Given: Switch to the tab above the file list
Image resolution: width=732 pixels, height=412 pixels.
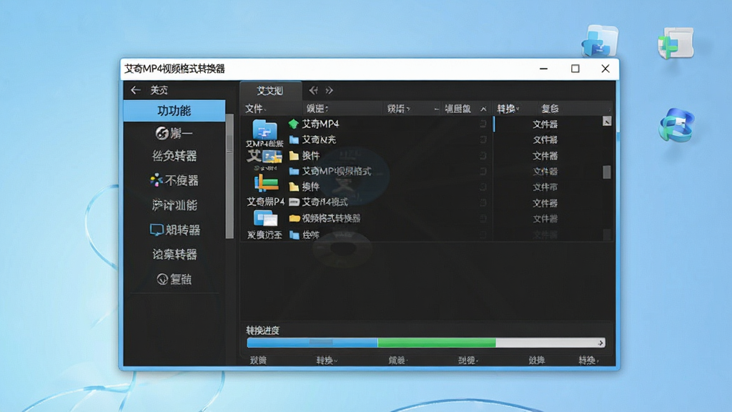Looking at the screenshot, I should [270, 91].
